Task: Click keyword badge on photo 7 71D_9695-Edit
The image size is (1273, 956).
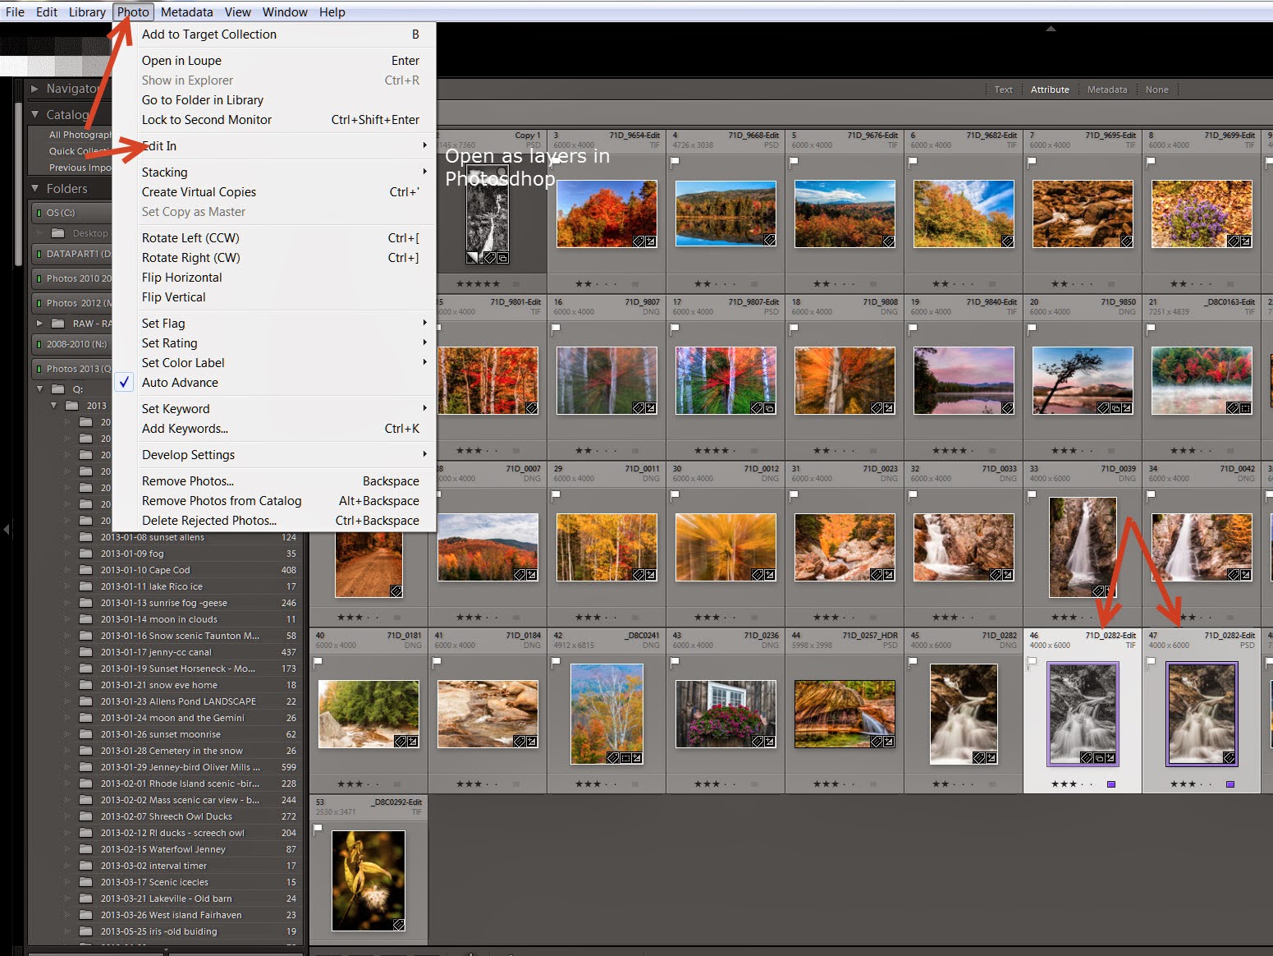Action: (x=1127, y=241)
